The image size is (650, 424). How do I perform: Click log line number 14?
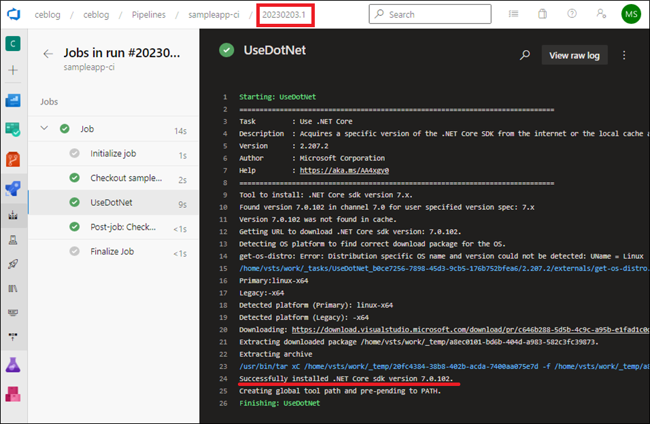tap(223, 256)
